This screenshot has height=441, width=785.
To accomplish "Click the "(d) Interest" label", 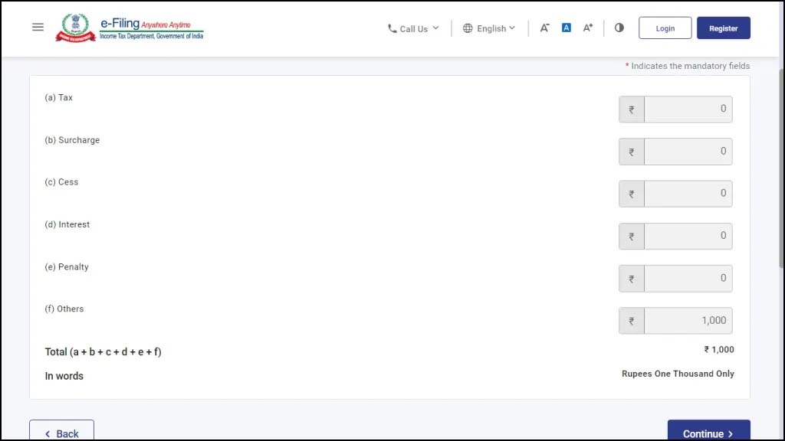I will point(67,224).
